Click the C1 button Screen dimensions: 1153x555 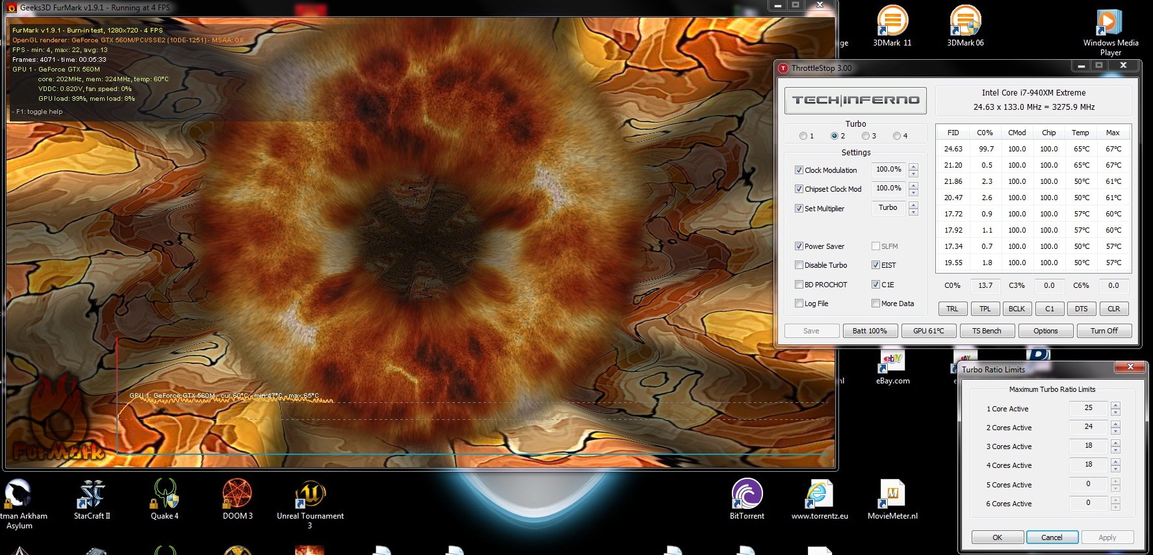pos(1050,309)
